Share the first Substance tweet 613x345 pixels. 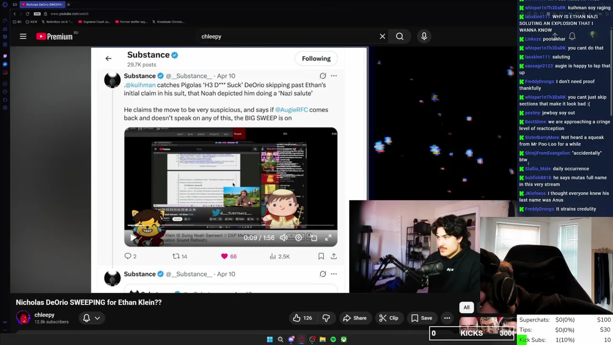pyautogui.click(x=334, y=256)
